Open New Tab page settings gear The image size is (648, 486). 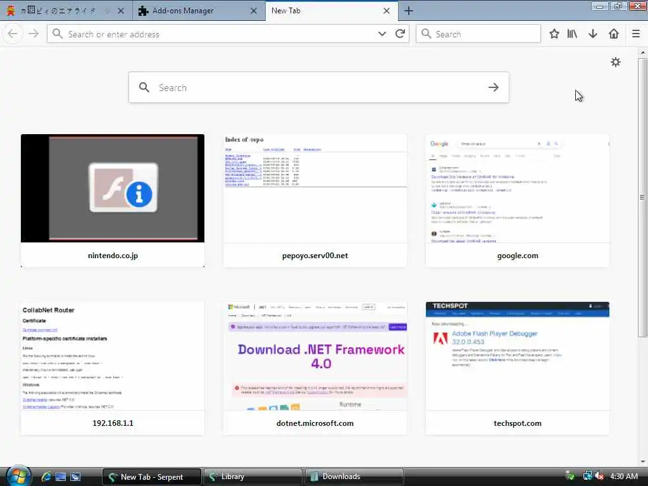(615, 62)
